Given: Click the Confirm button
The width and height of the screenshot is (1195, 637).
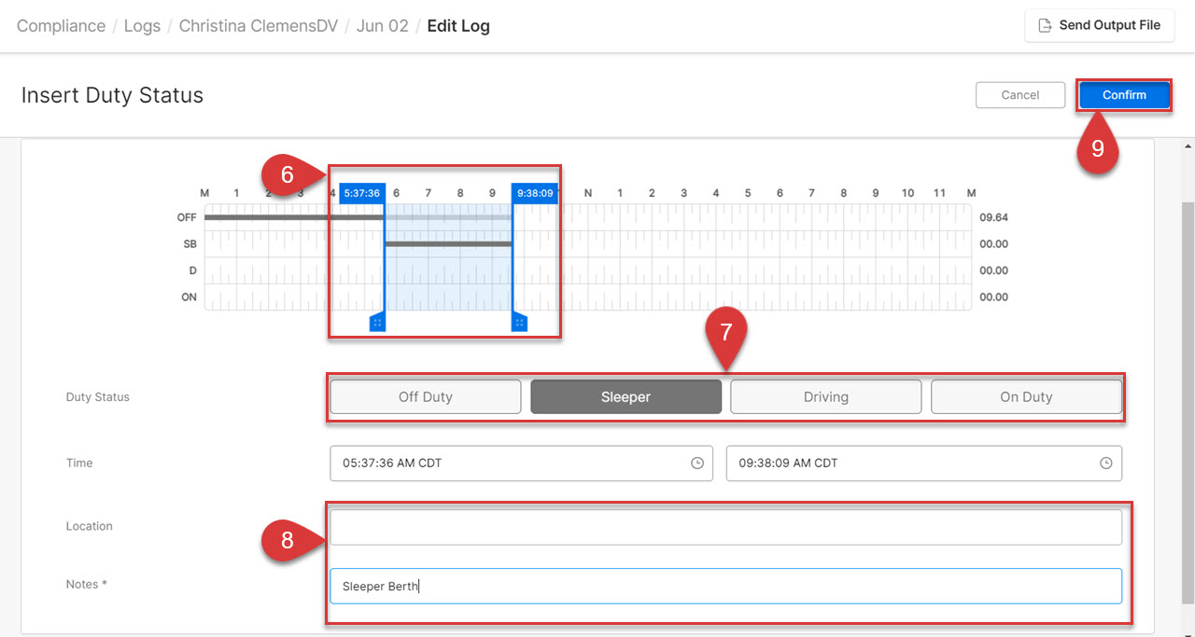Looking at the screenshot, I should click(1124, 95).
